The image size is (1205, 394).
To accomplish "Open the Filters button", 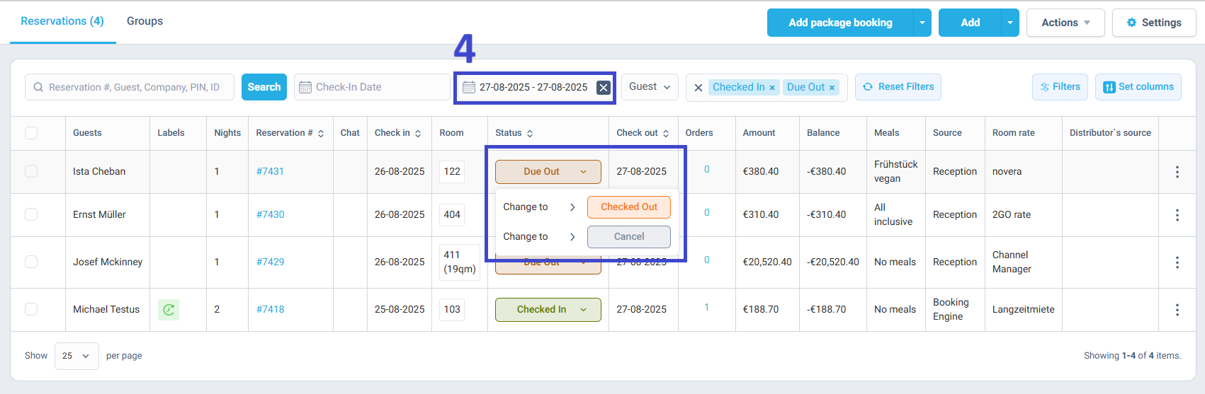I will point(1060,87).
